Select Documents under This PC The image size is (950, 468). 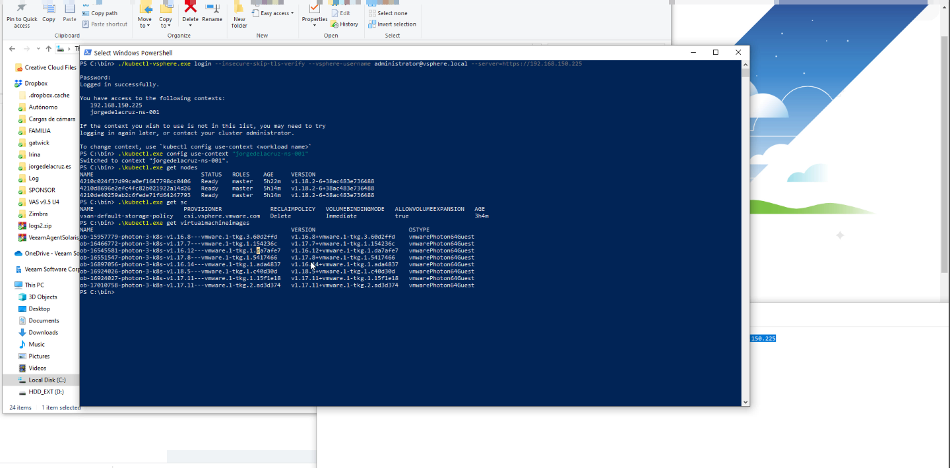[38, 320]
